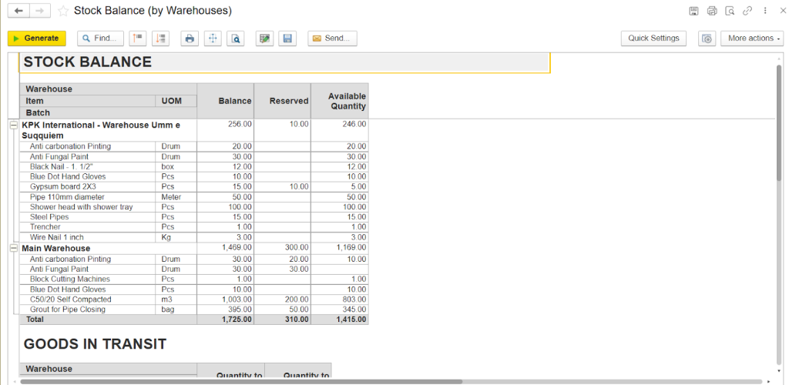Add report to favorites with star
Image resolution: width=789 pixels, height=385 pixels.
pyautogui.click(x=63, y=12)
